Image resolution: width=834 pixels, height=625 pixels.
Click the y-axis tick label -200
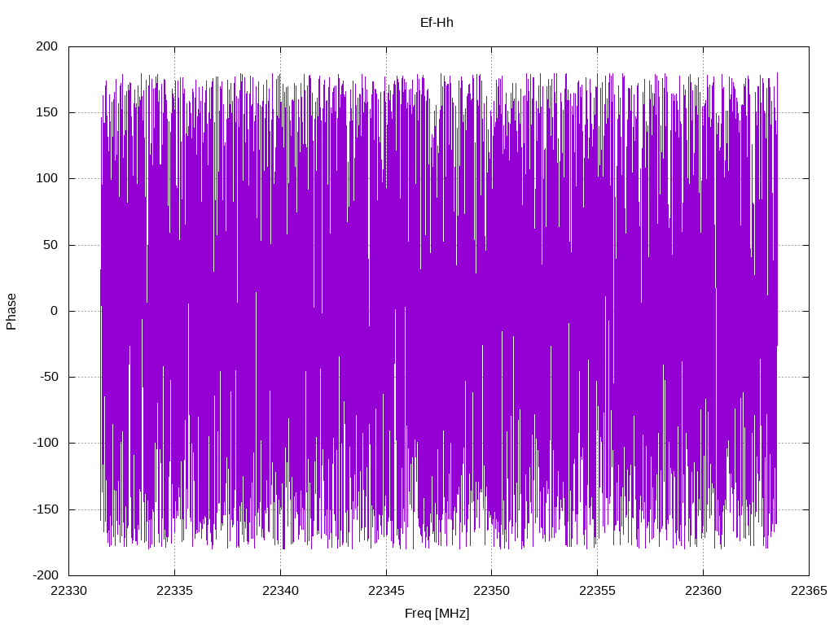point(46,575)
